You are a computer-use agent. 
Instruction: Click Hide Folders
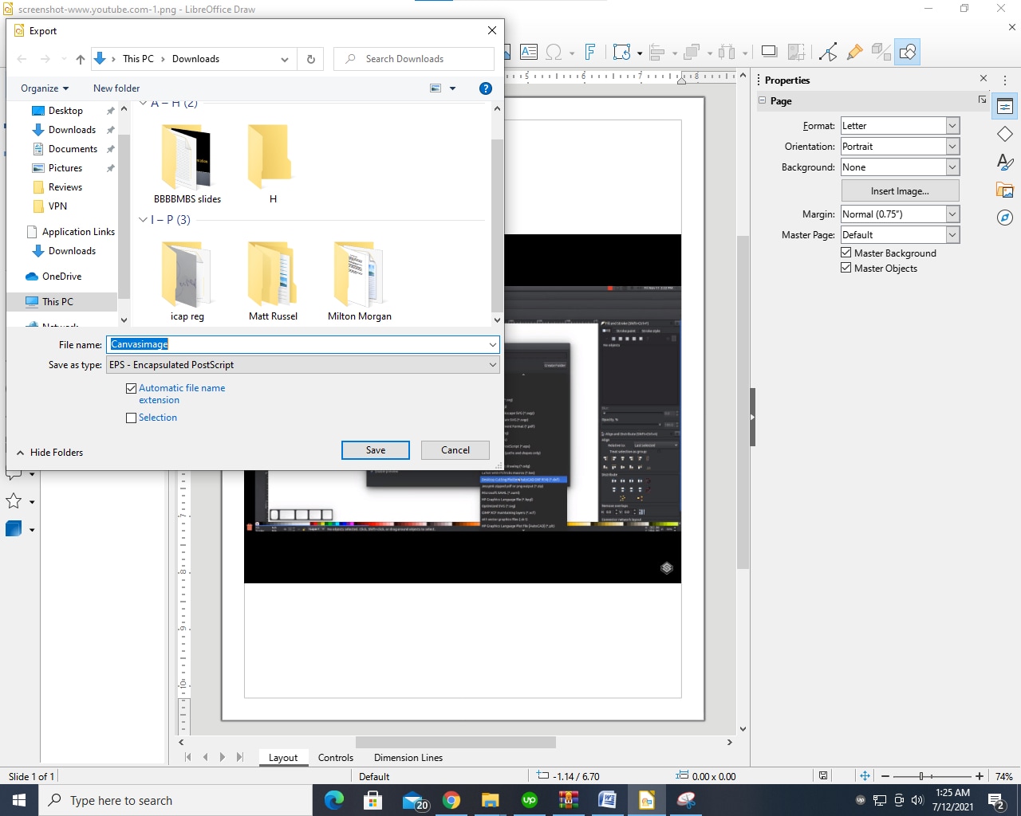pos(49,453)
